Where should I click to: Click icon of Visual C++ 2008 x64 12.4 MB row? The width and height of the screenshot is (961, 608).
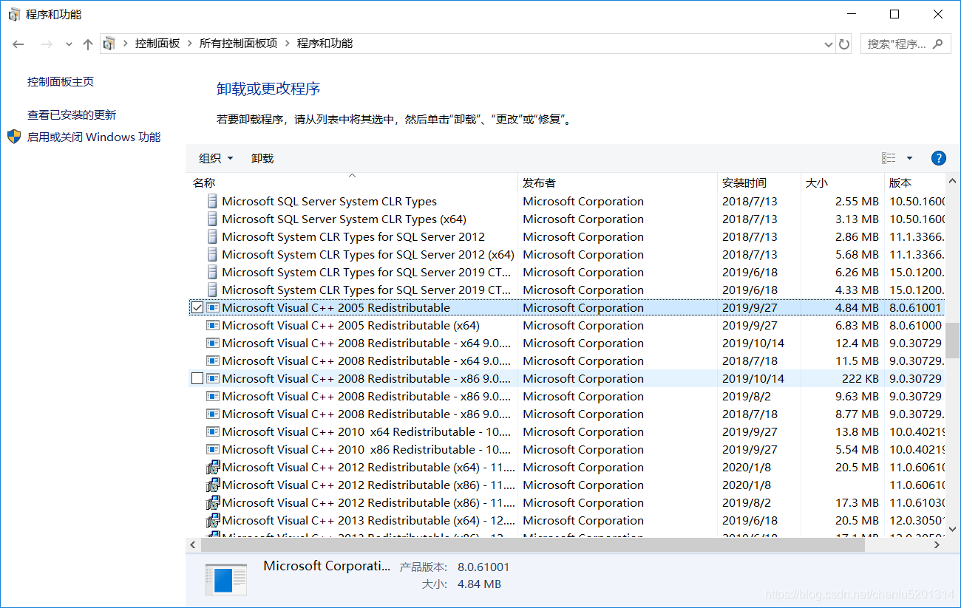[x=213, y=343]
